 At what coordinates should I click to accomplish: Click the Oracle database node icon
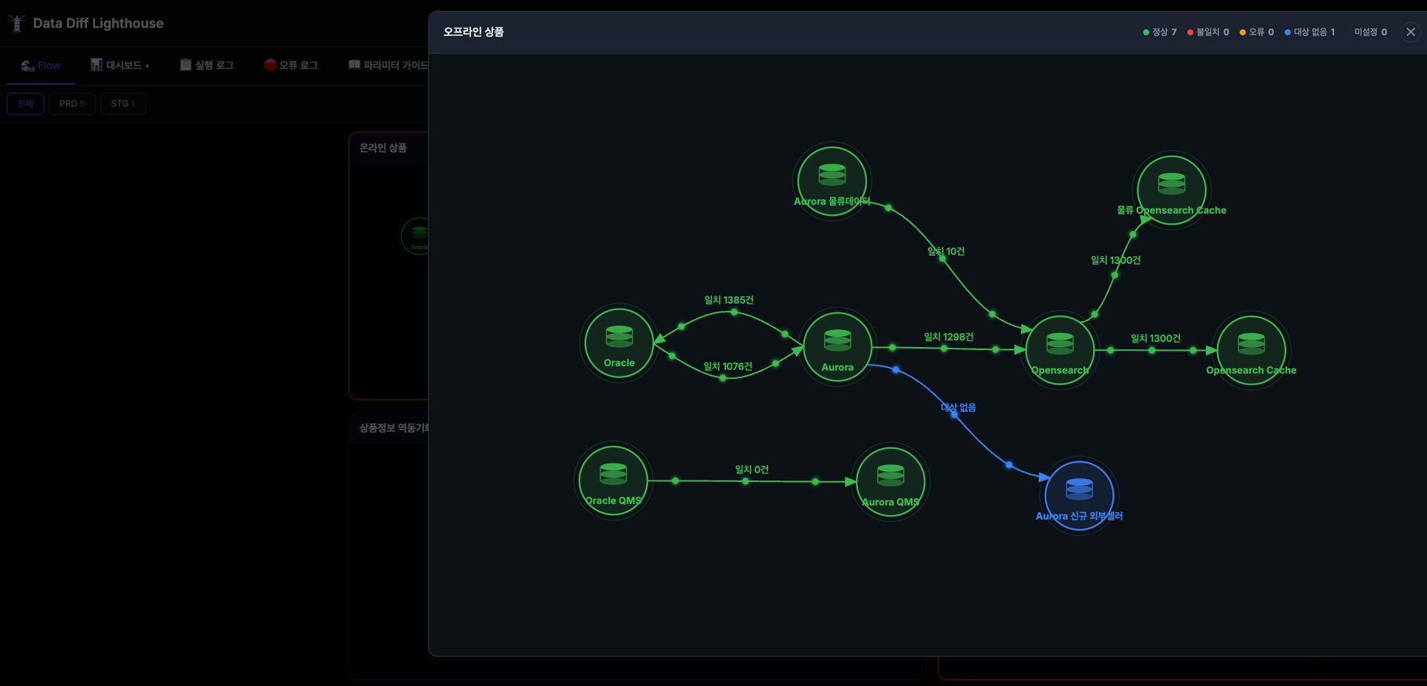(x=619, y=343)
